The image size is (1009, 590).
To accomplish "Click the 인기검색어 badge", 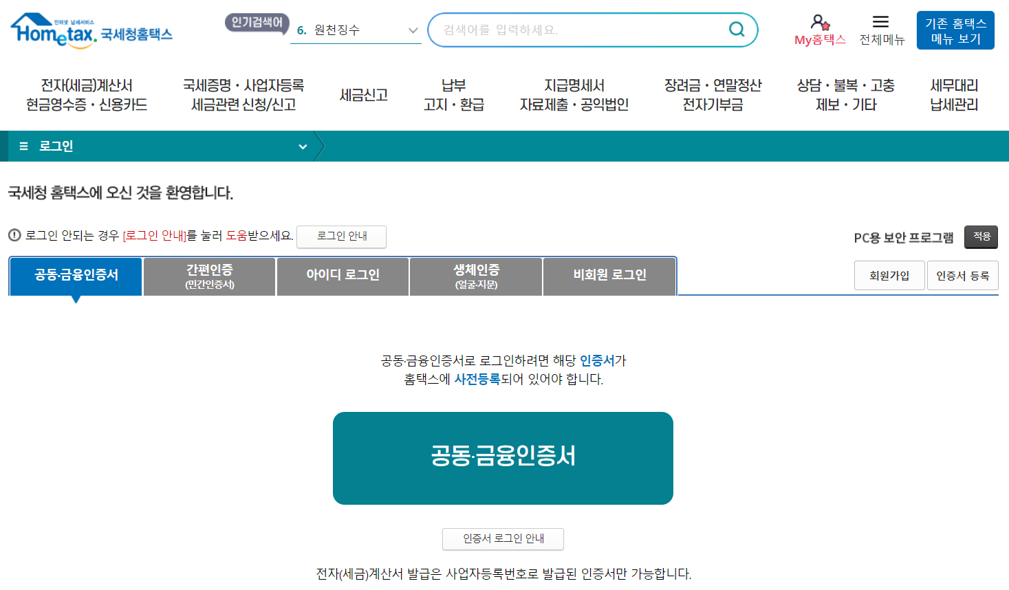I will (257, 23).
